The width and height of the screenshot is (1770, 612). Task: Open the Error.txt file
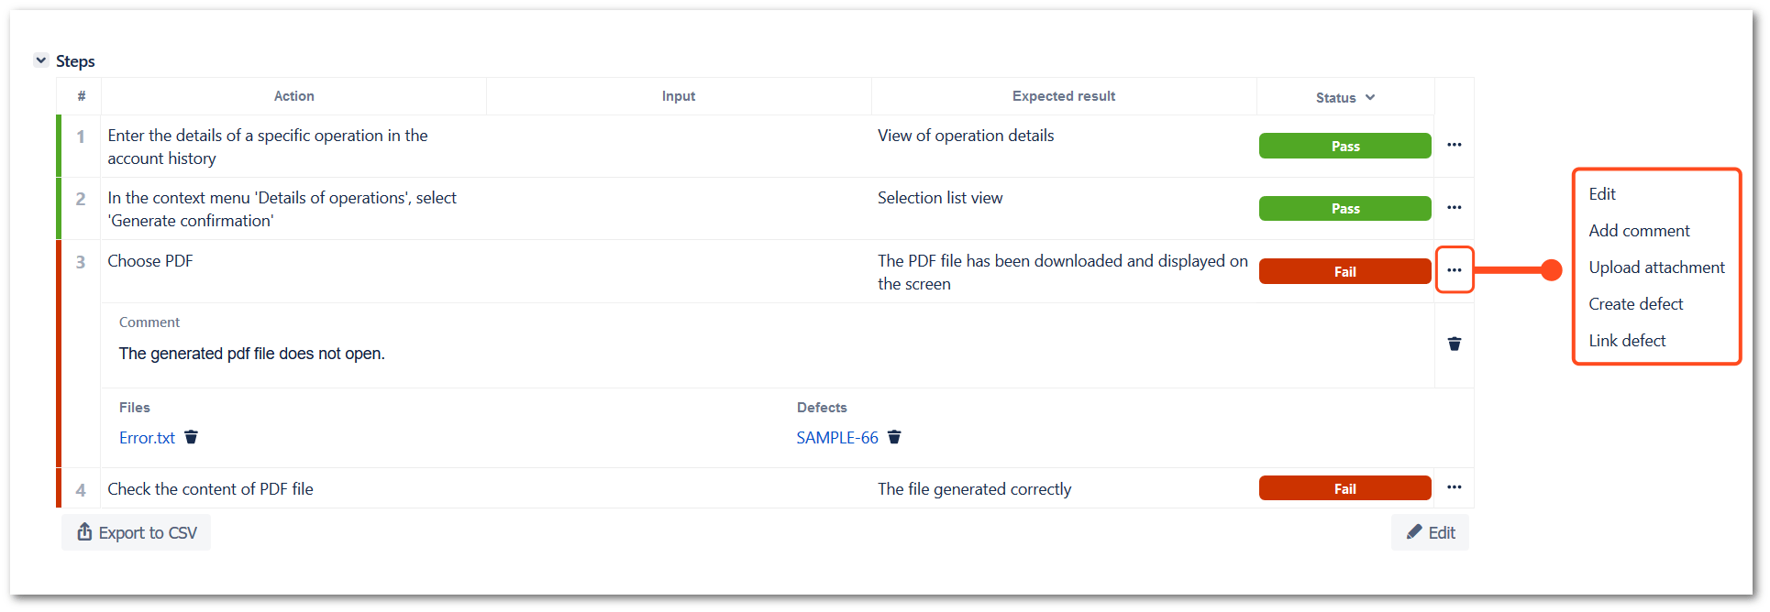(x=146, y=437)
